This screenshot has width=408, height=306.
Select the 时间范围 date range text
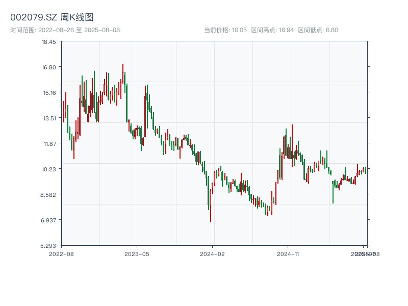65,30
